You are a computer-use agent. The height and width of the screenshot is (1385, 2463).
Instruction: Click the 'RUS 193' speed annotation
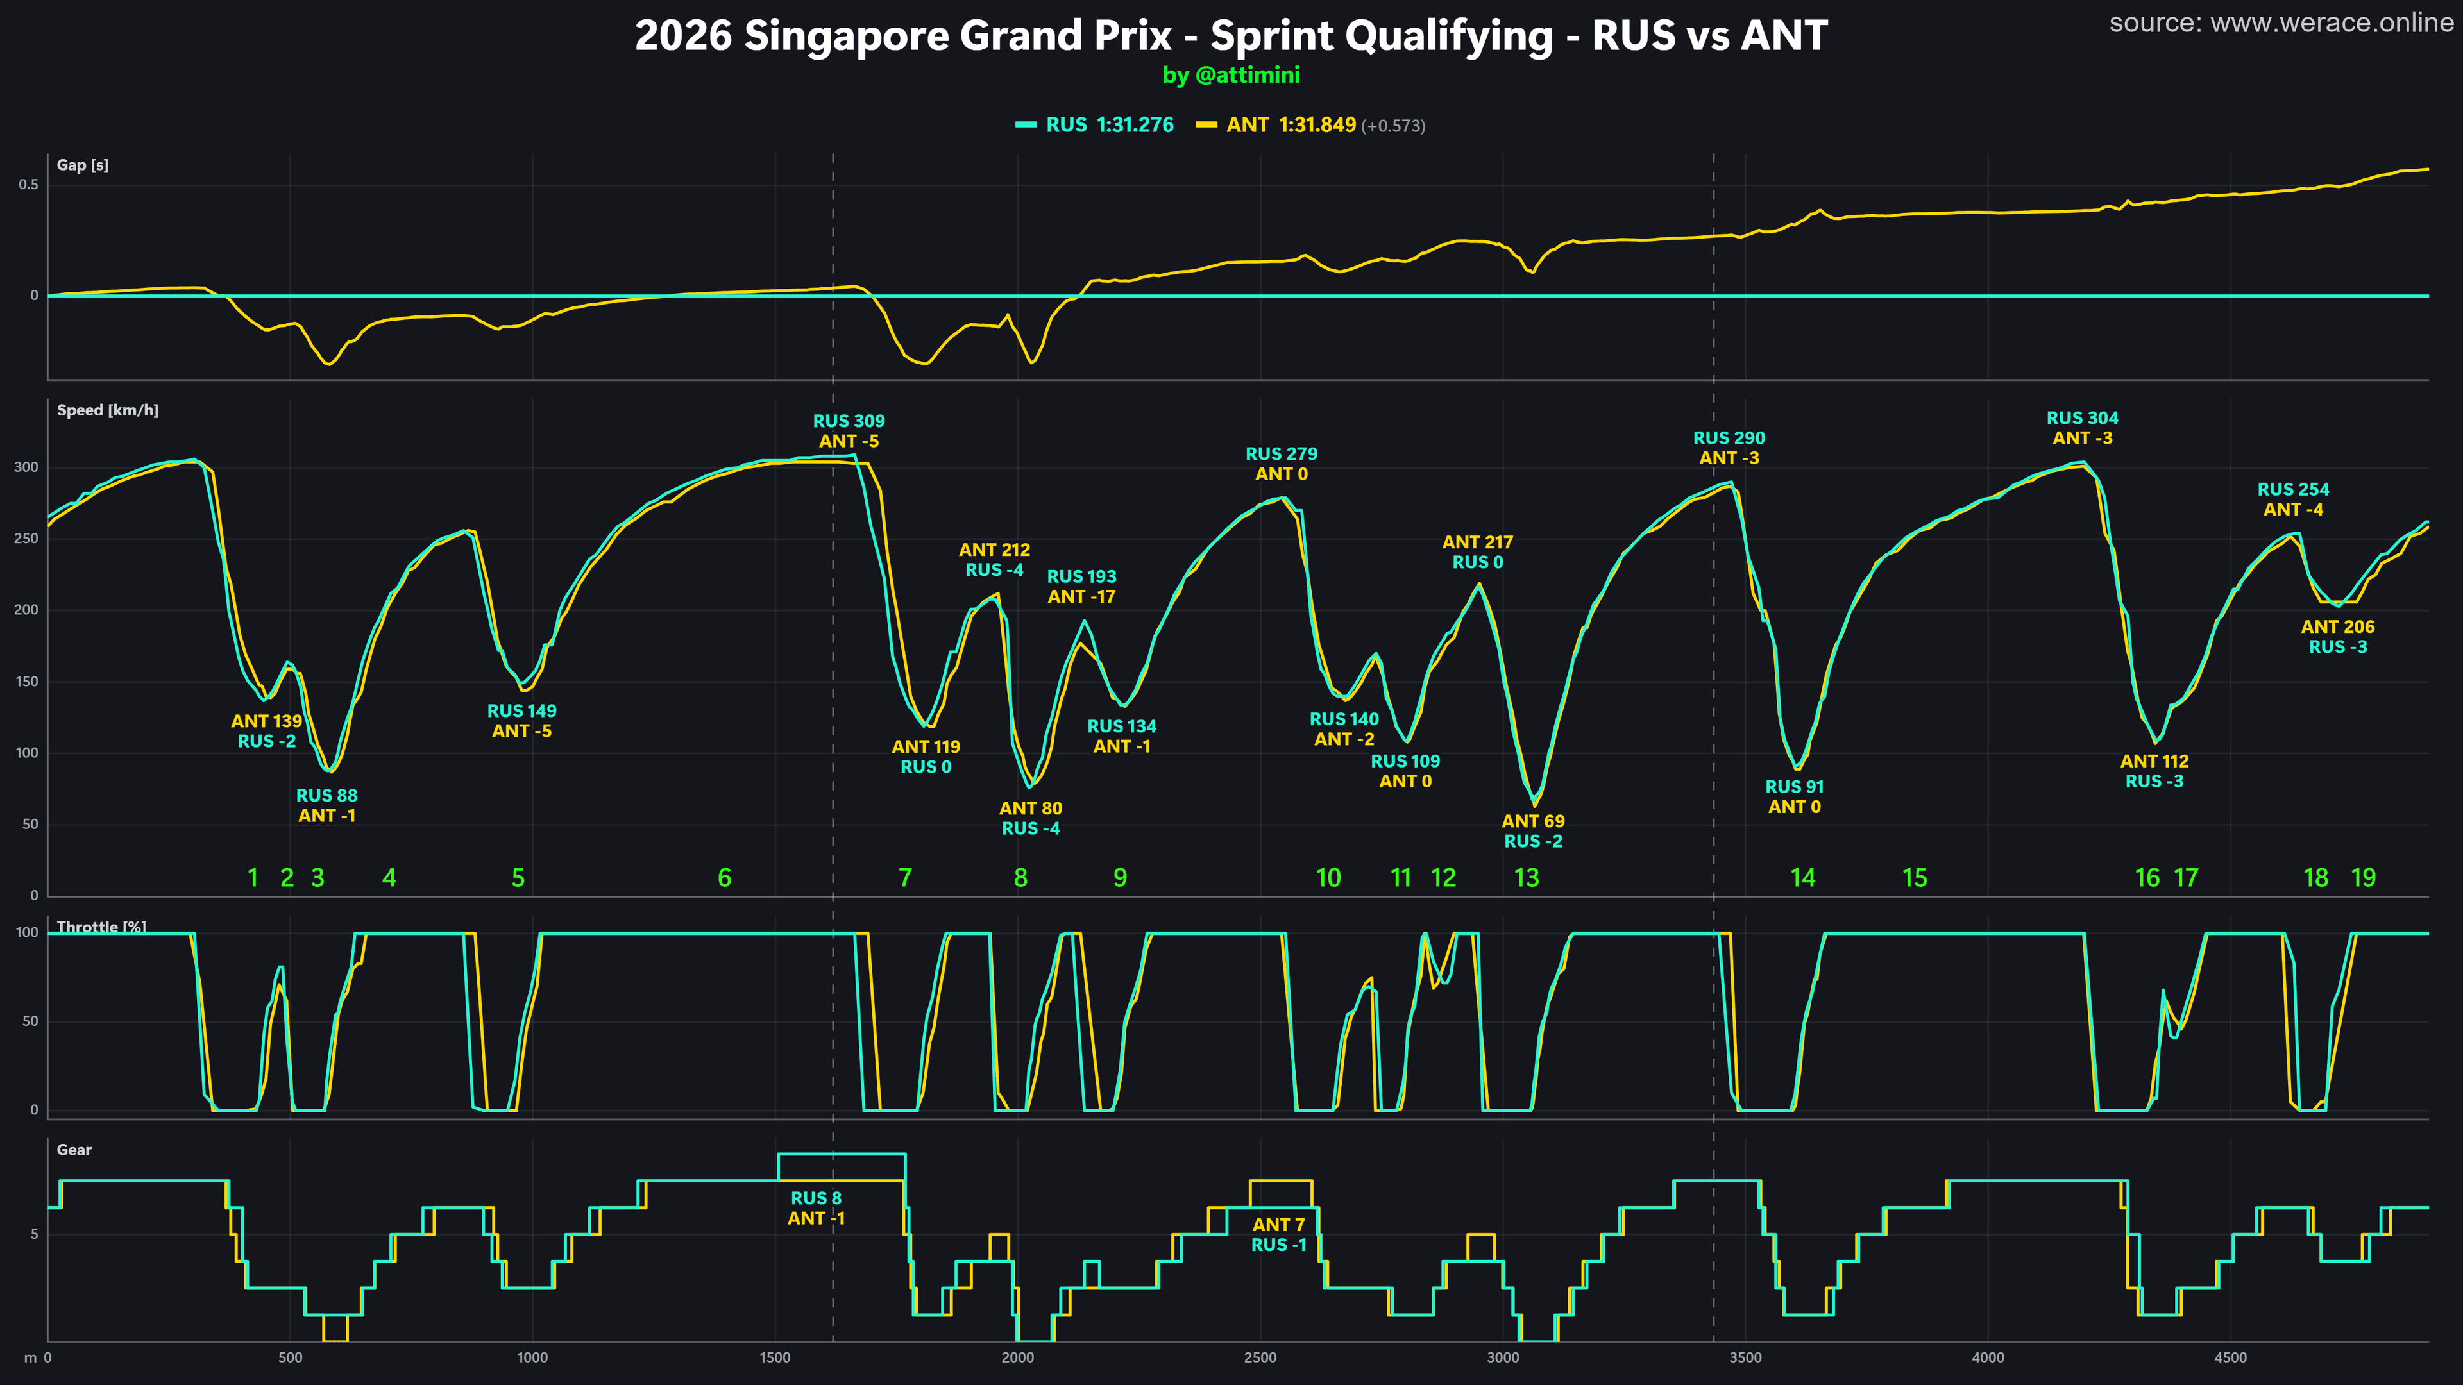point(1081,576)
